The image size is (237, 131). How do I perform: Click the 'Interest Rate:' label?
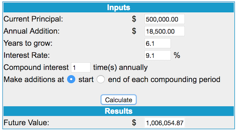(x=27, y=55)
